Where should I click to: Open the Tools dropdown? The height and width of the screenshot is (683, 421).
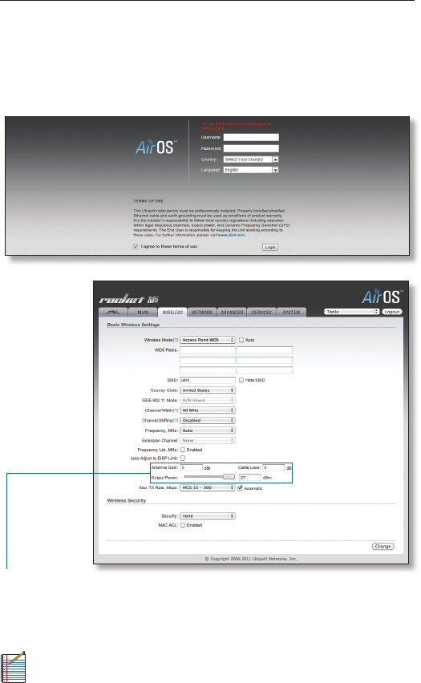click(x=352, y=312)
